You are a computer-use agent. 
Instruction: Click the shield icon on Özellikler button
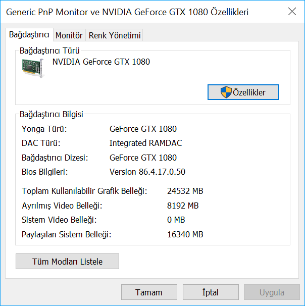(x=226, y=92)
